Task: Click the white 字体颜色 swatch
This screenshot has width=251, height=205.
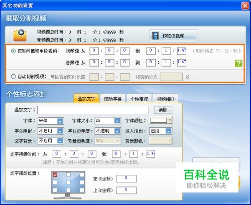Action: click(x=159, y=120)
